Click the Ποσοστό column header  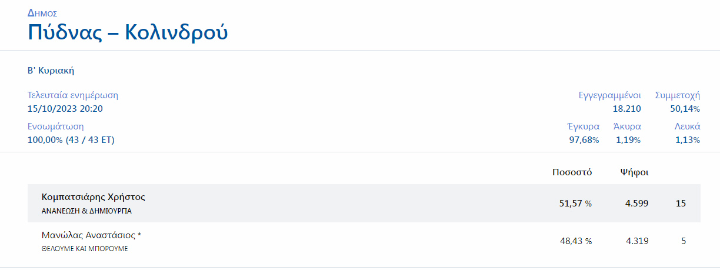pos(572,172)
